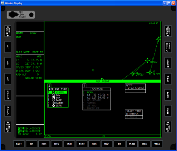Choose NAV reference point type
177x151 pixels.
pos(58,95)
